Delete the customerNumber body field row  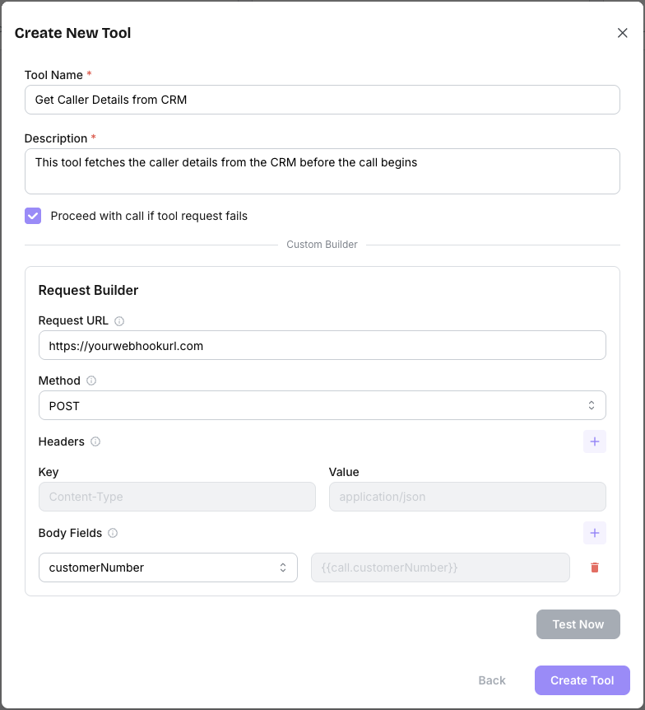pos(594,568)
